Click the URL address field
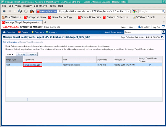 pos(91,11)
